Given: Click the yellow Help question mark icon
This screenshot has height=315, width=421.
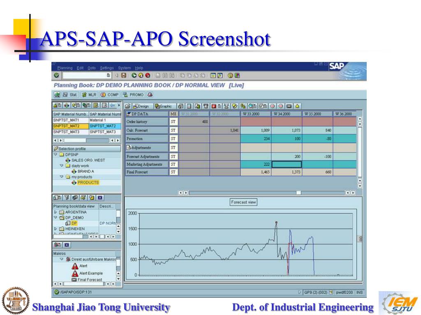Looking at the screenshot, I should 230,75.
